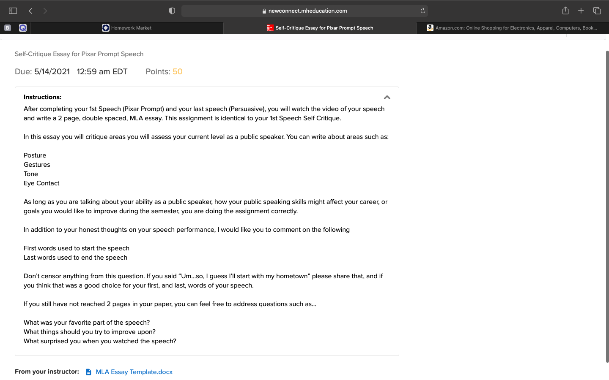
Task: Click the docx file icon beside template
Action: click(88, 372)
